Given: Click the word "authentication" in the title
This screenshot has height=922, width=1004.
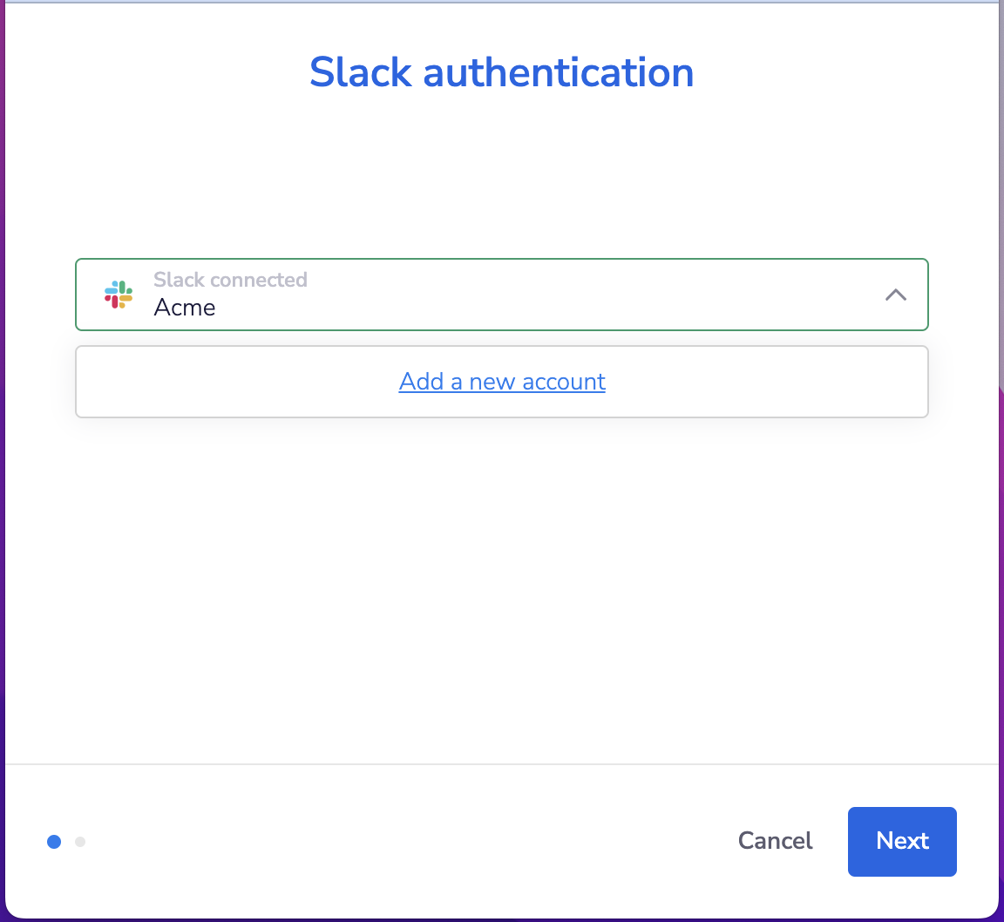Looking at the screenshot, I should pyautogui.click(x=559, y=72).
